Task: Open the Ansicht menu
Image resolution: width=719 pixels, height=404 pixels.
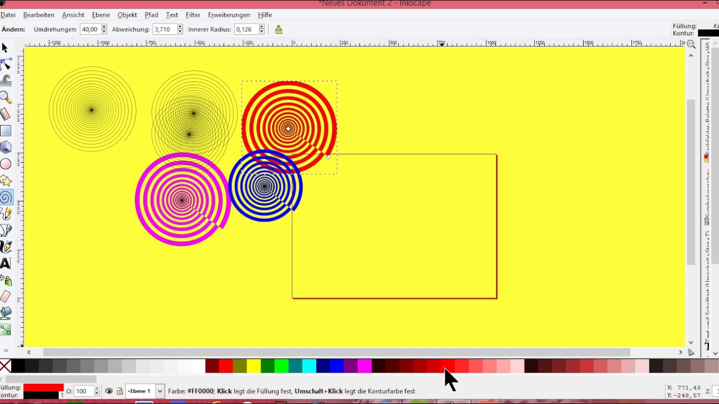Action: 73,15
